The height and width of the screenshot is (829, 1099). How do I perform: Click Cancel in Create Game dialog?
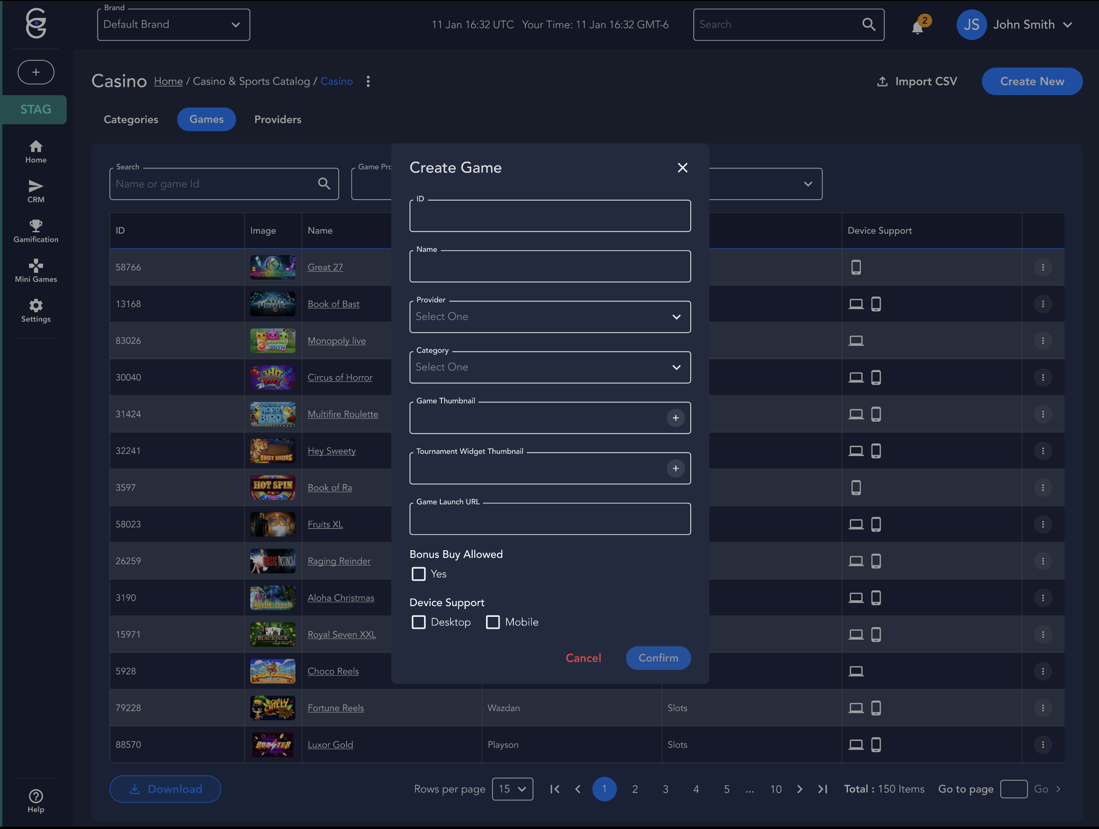(583, 657)
